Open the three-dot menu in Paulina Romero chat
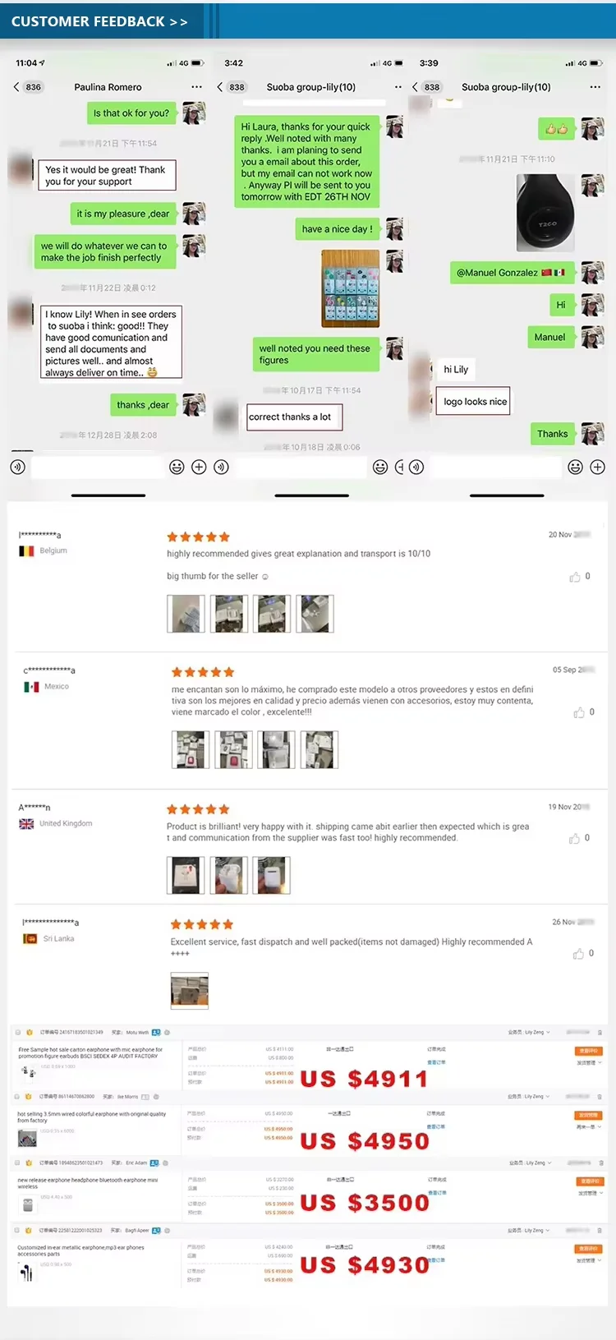Screen dimensions: 616x1340 [x=196, y=87]
